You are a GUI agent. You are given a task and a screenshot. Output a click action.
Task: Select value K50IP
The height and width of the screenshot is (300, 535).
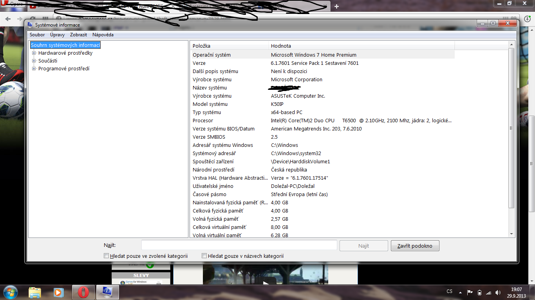277,104
